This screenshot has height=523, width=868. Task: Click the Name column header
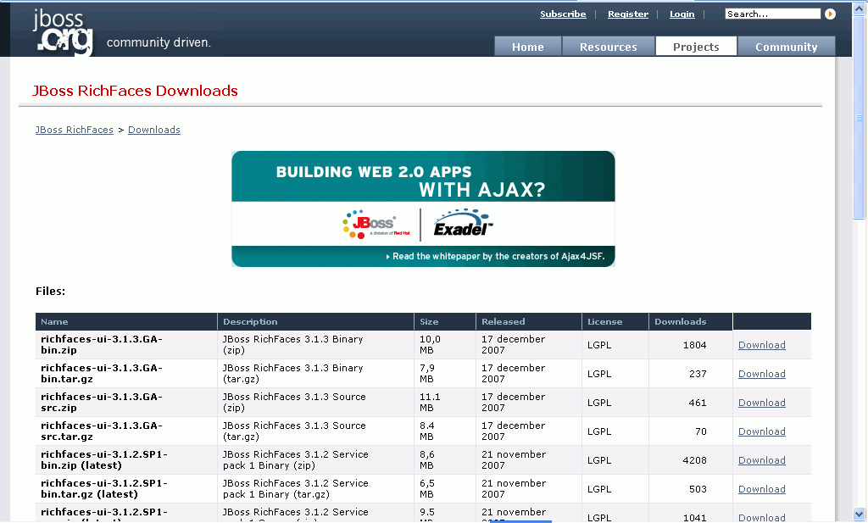tap(126, 321)
